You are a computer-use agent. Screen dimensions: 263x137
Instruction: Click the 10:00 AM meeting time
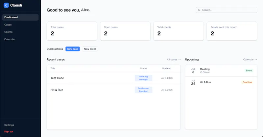(204, 72)
